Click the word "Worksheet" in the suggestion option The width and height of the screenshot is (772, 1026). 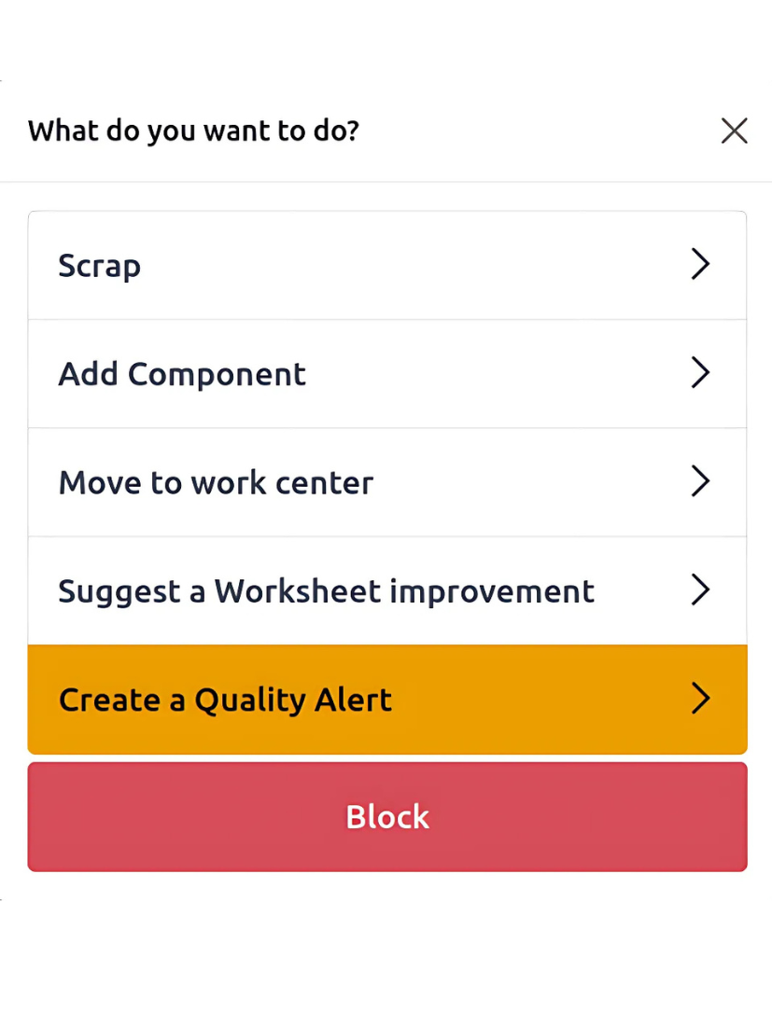297,591
